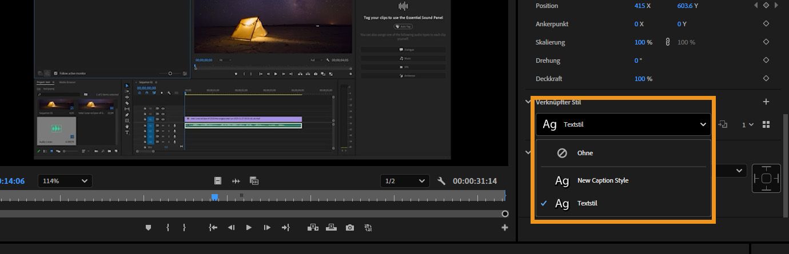
Task: Open the 114% zoom level dropdown
Action: click(x=65, y=181)
